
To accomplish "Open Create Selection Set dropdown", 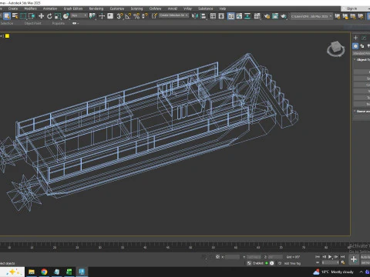I will click(x=173, y=15).
